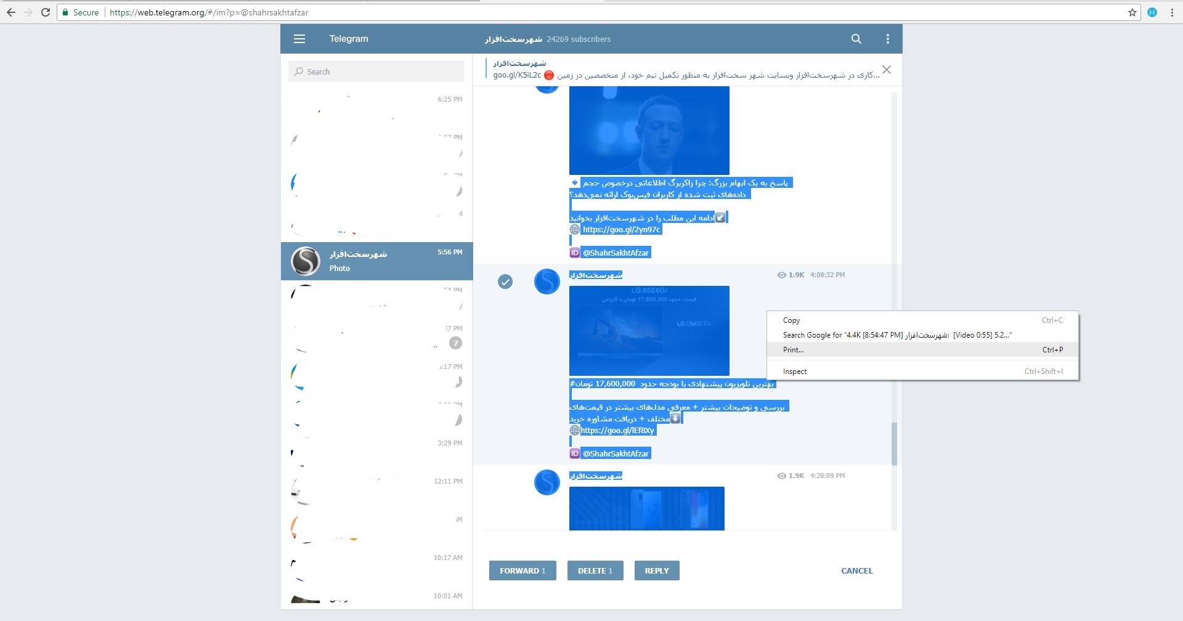Cancel message selection
Screen dimensions: 1183x621
[x=856, y=570]
